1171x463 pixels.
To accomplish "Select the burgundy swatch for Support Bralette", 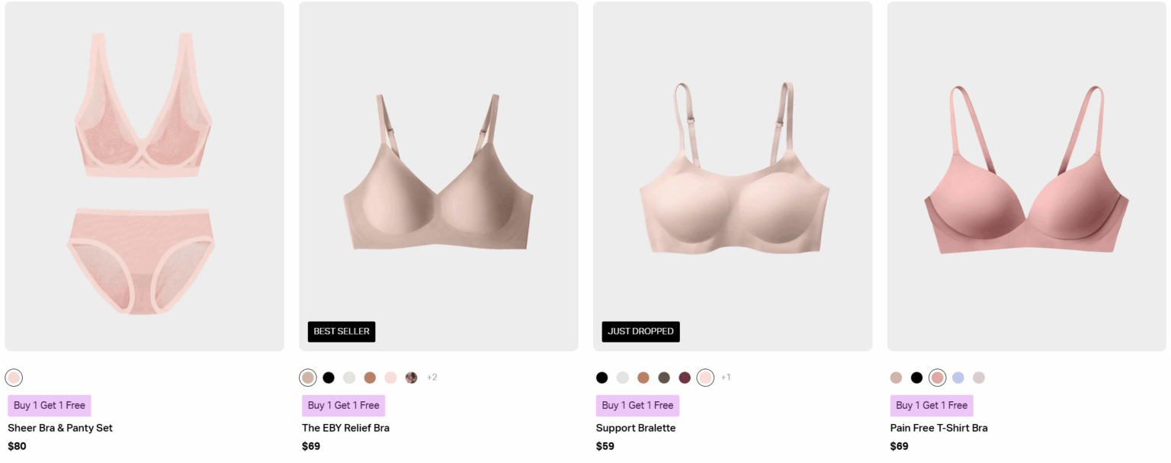I will pos(685,378).
